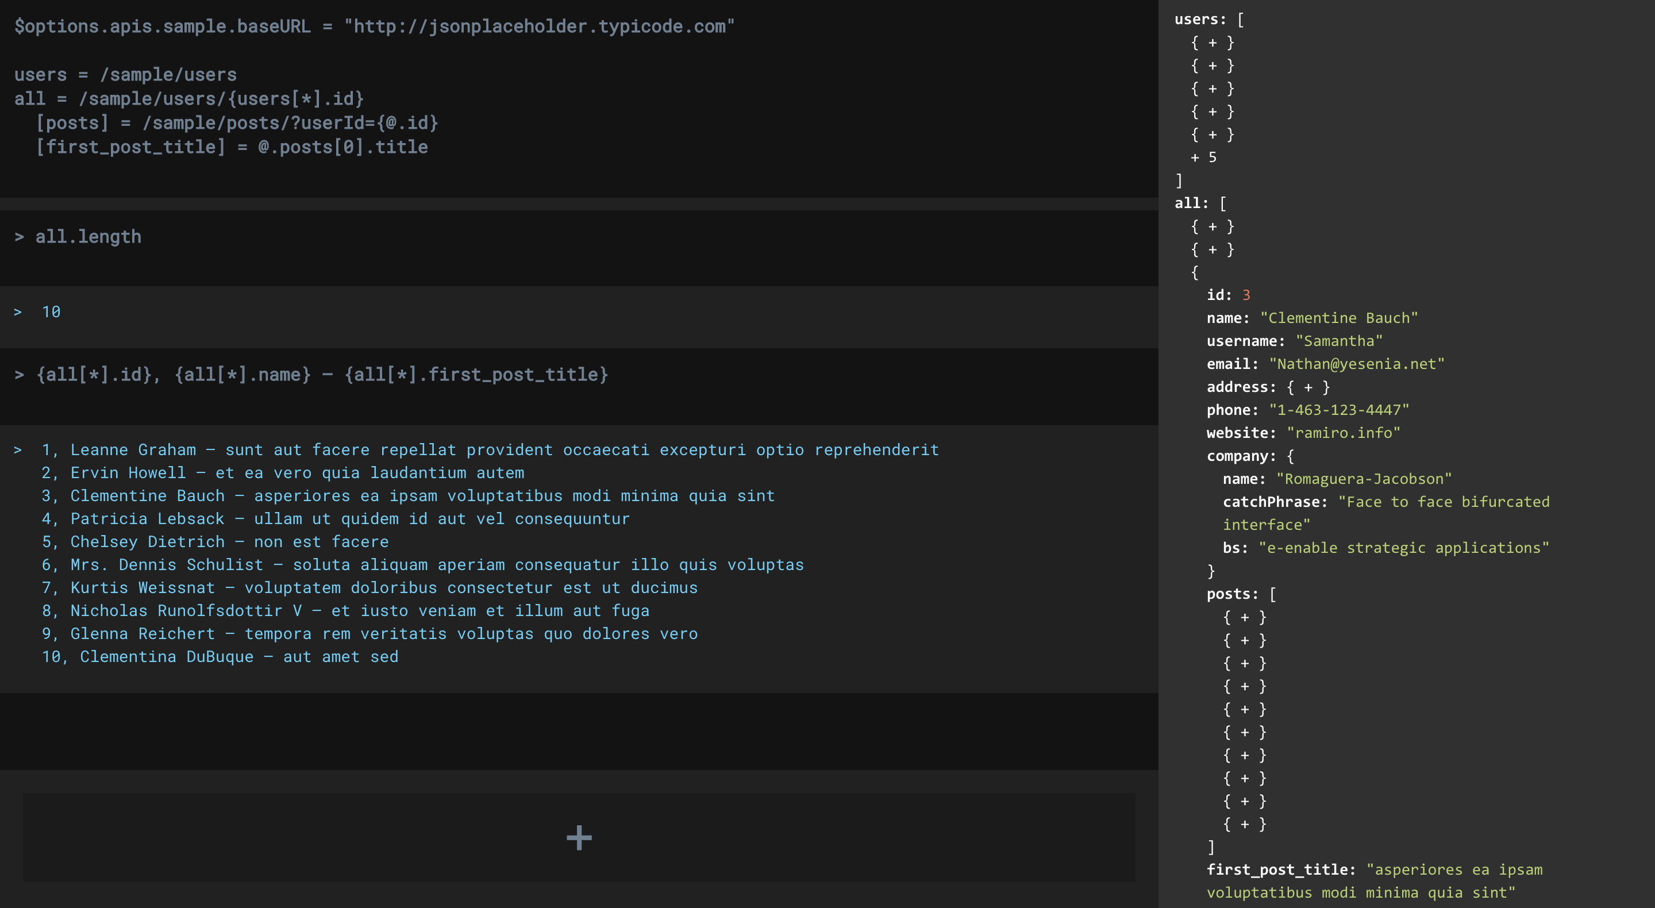
Task: Click the '[posts] = /sample/posts/?userId={@.id}' line
Action: [x=237, y=123]
